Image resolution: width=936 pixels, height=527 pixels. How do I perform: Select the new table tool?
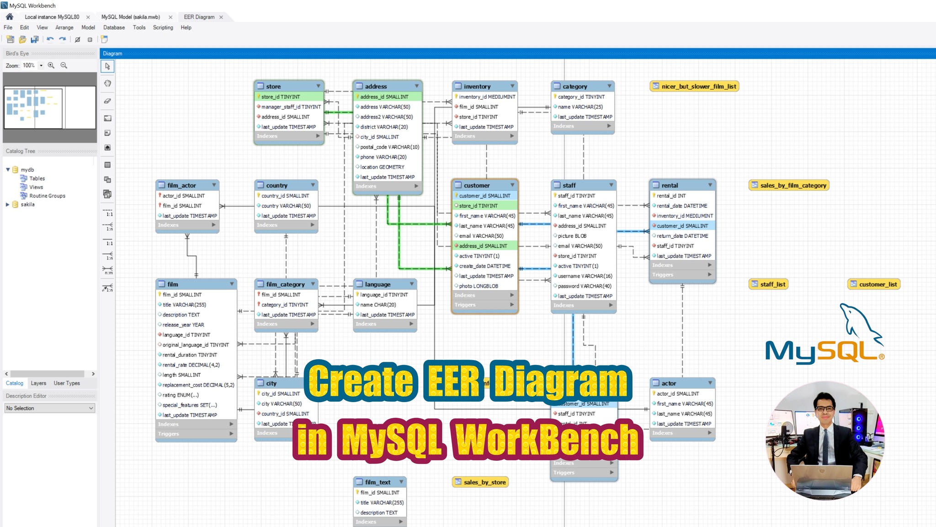pos(107,165)
